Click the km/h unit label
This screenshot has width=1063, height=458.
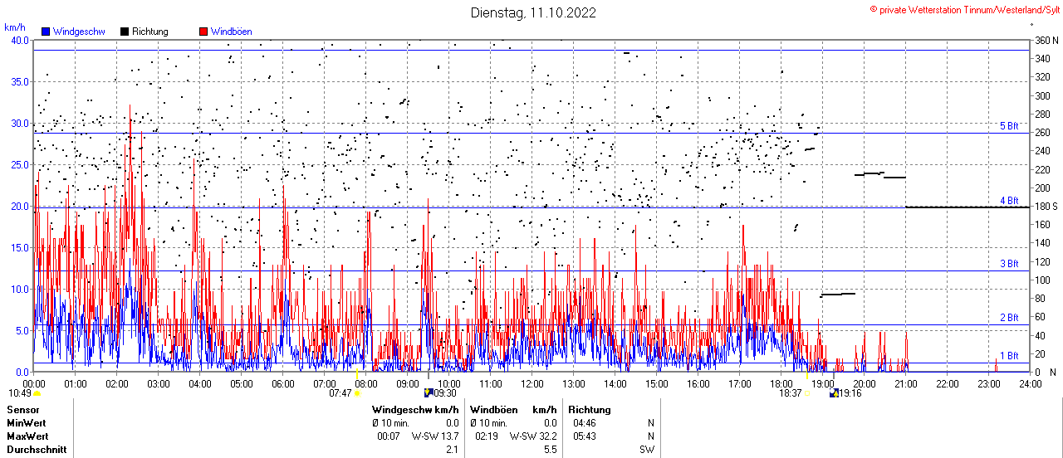coord(15,28)
